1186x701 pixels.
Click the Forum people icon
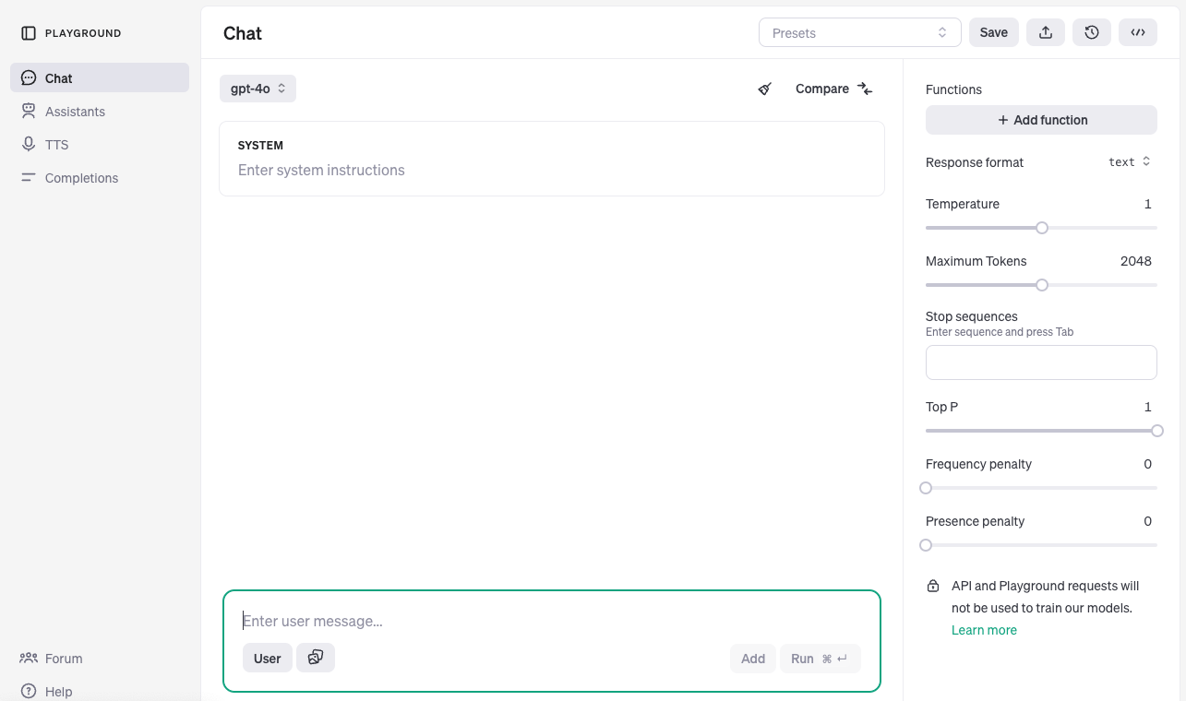click(x=29, y=658)
